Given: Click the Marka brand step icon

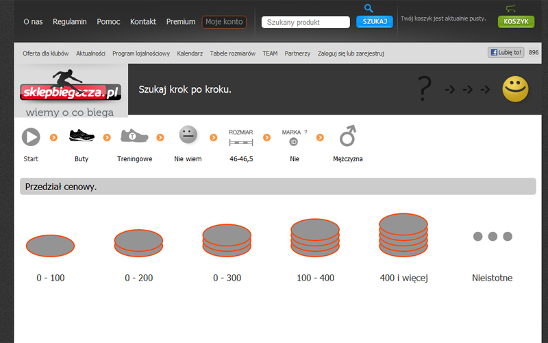Looking at the screenshot, I should (295, 138).
